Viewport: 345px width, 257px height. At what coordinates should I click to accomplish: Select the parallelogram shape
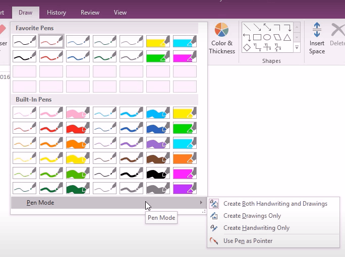point(277,37)
